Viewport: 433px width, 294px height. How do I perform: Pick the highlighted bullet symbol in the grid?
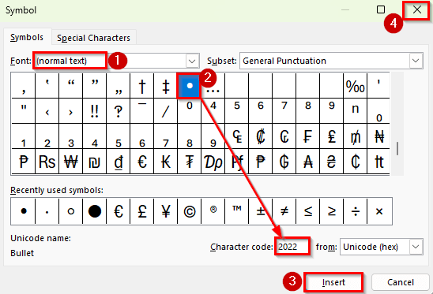(x=189, y=86)
